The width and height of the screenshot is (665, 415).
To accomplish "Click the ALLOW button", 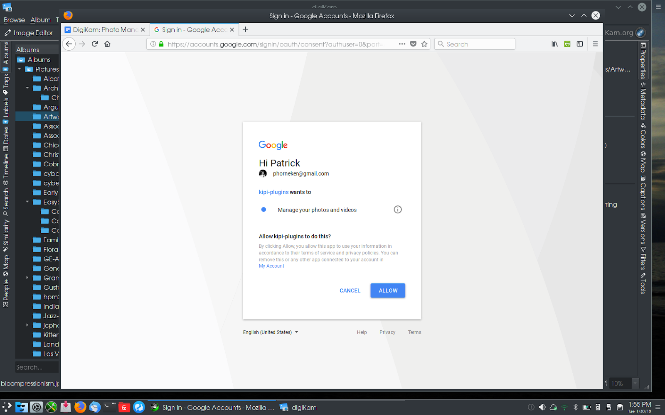I will pos(388,290).
